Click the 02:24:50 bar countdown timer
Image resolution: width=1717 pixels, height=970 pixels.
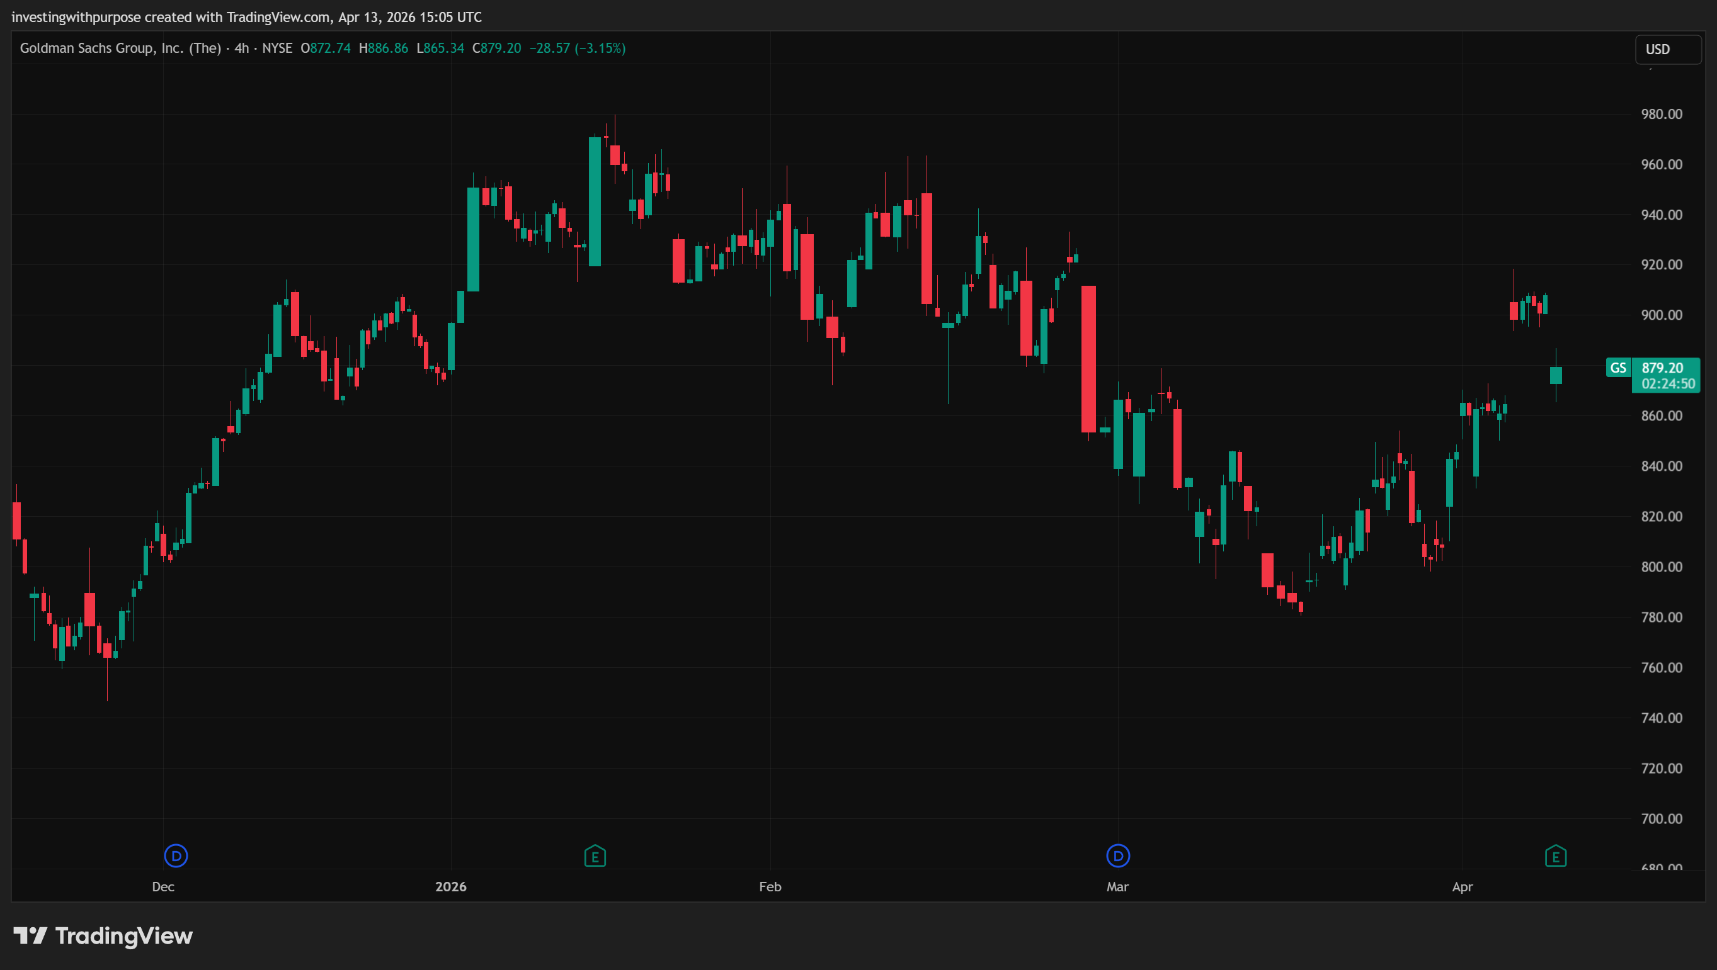[1668, 384]
